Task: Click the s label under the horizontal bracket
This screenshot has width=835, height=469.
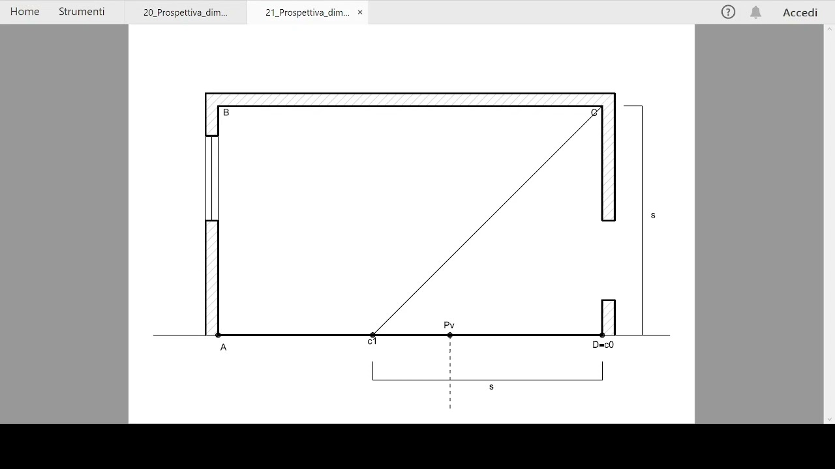Action: [491, 387]
